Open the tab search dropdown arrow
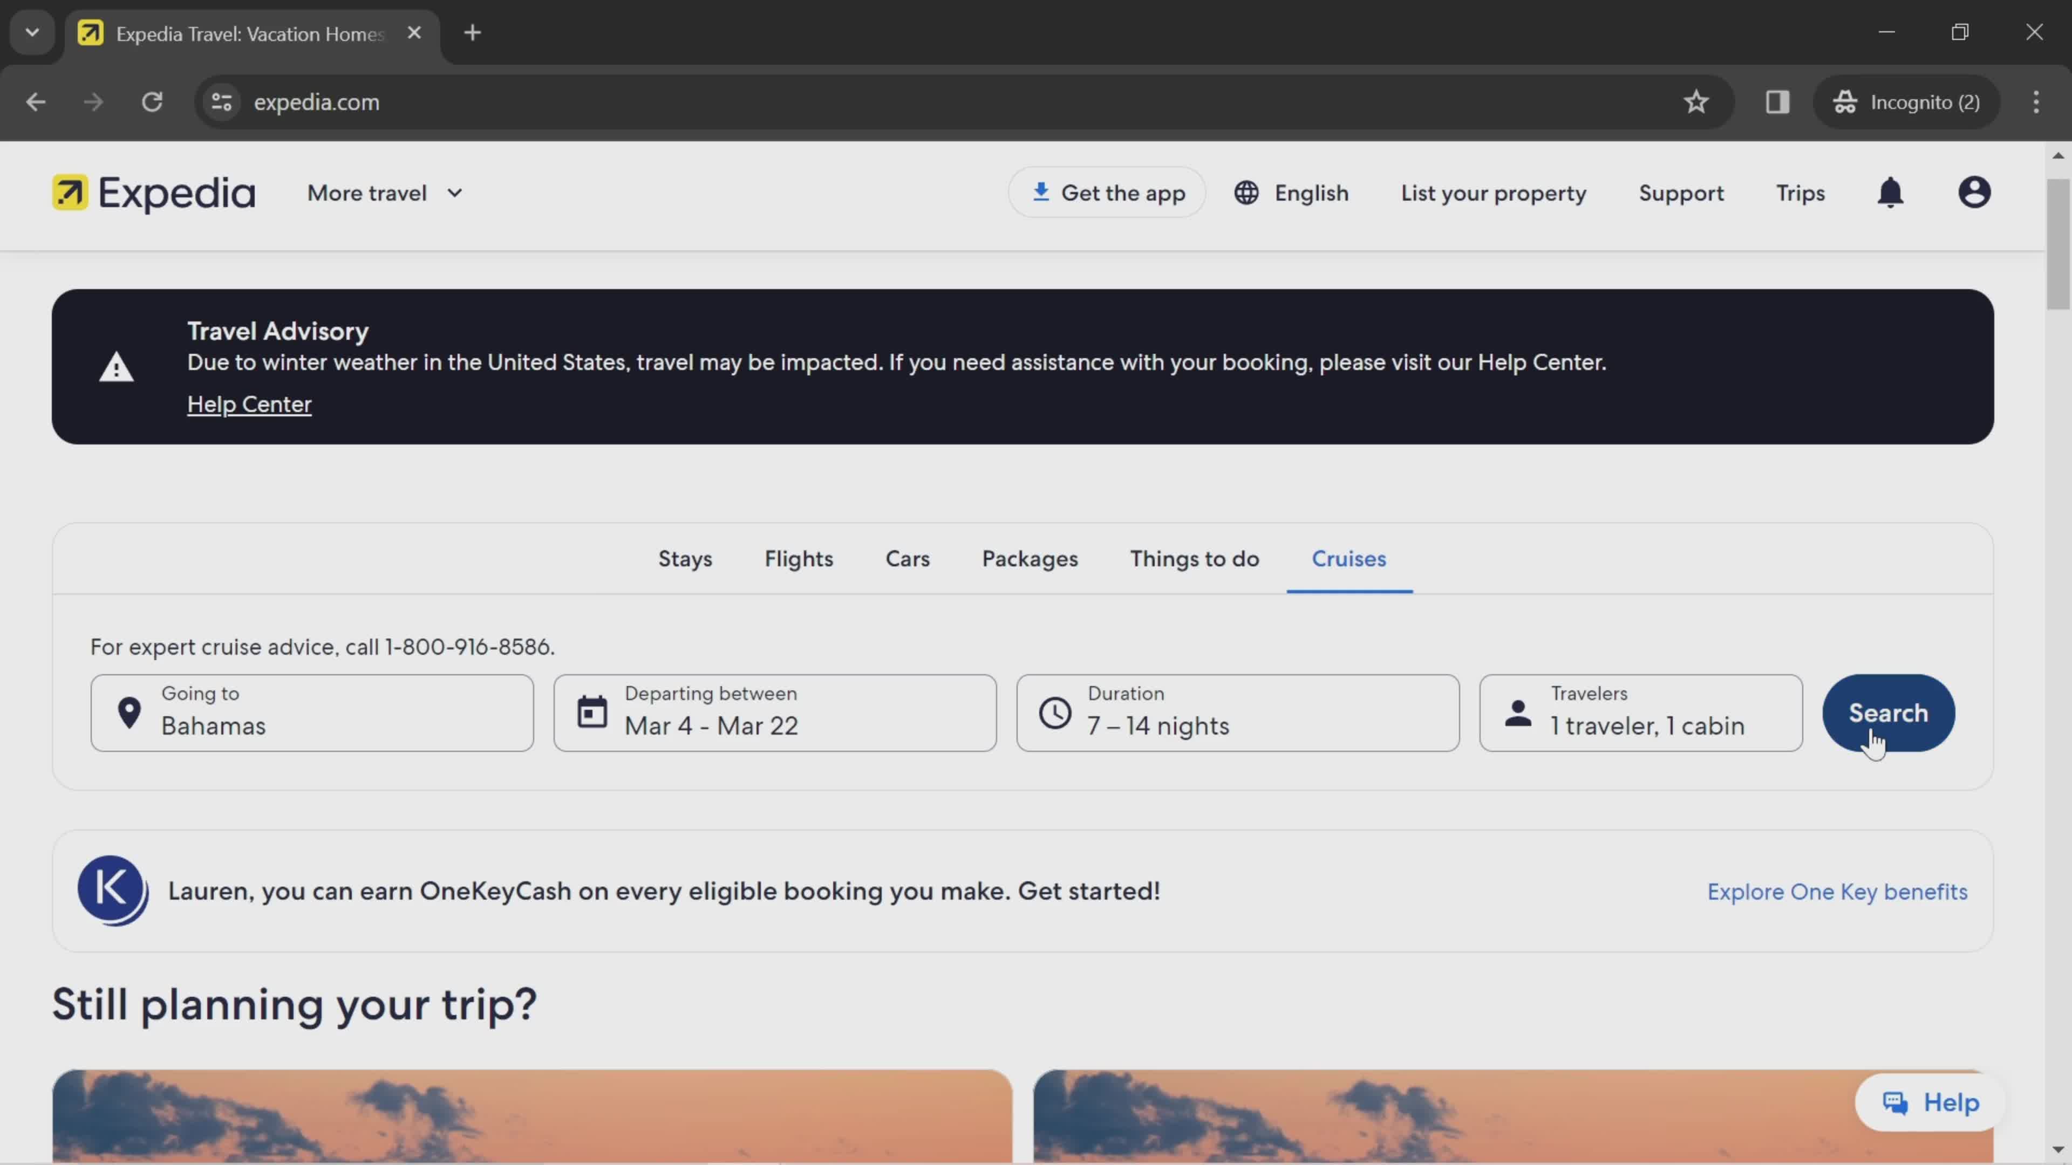 point(32,33)
